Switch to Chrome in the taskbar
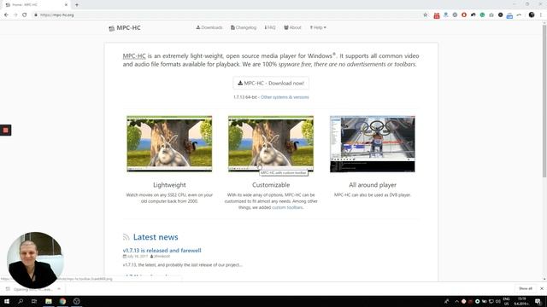 click(62, 301)
